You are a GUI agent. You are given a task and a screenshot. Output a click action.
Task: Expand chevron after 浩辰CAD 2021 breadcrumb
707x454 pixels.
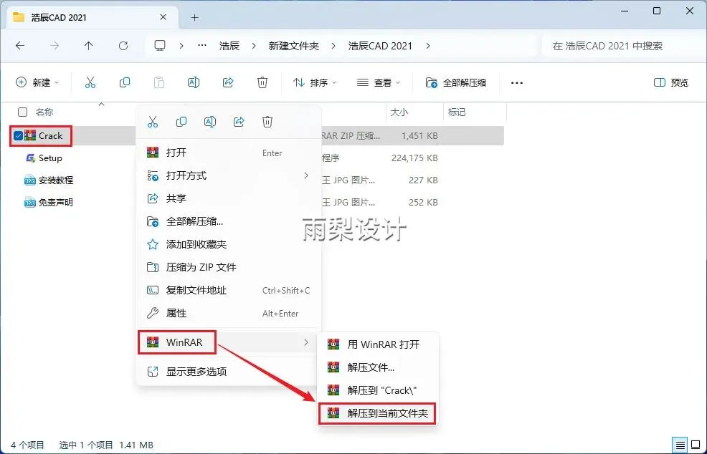428,46
